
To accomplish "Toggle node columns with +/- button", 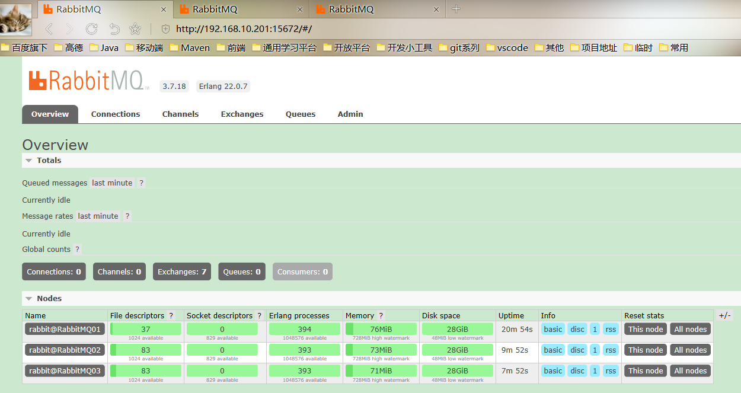I will [724, 316].
